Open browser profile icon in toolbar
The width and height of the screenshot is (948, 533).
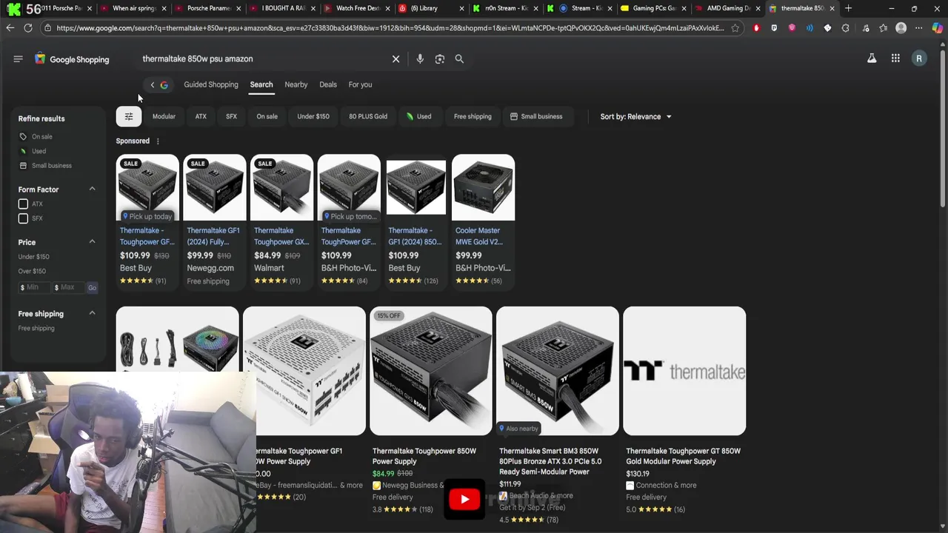(x=901, y=28)
